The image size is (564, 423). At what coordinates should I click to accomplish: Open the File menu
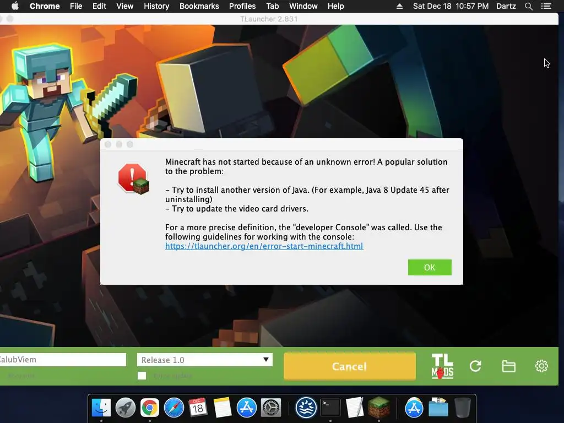pyautogui.click(x=76, y=6)
